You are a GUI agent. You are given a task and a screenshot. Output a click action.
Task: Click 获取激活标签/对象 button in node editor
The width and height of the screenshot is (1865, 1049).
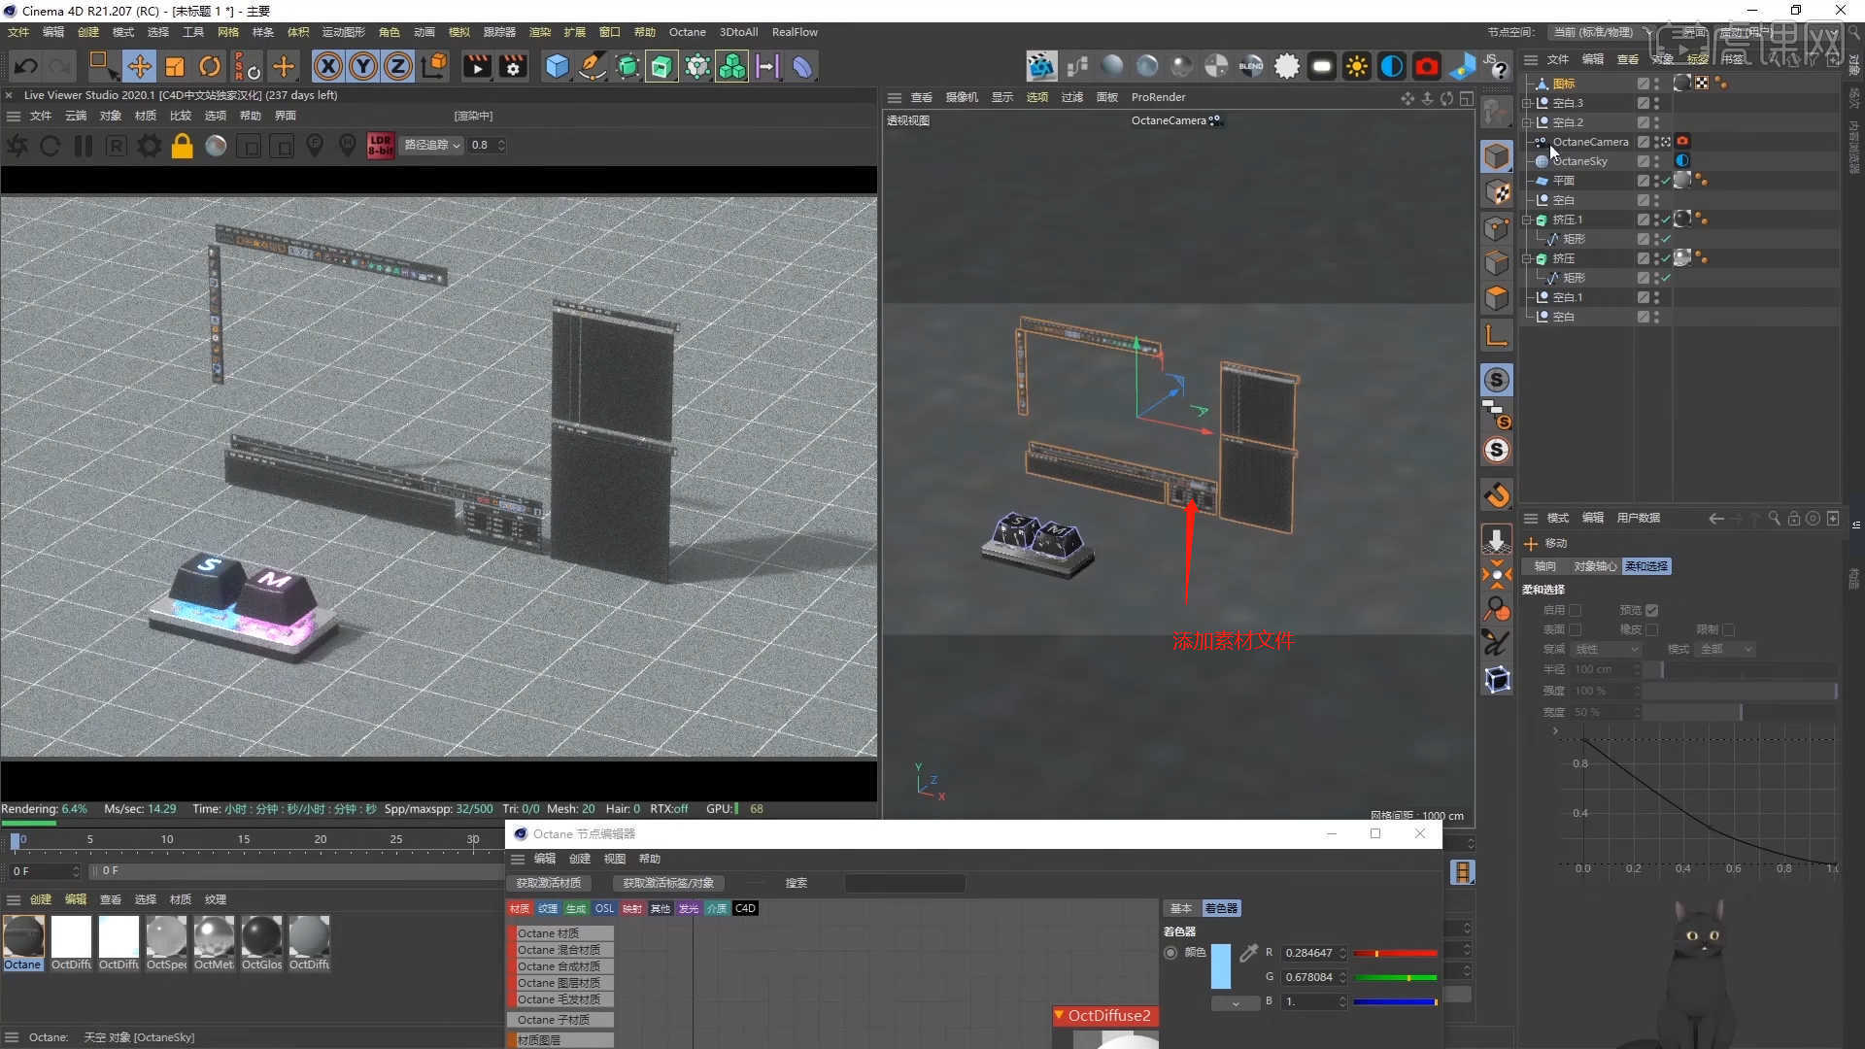[x=668, y=883]
